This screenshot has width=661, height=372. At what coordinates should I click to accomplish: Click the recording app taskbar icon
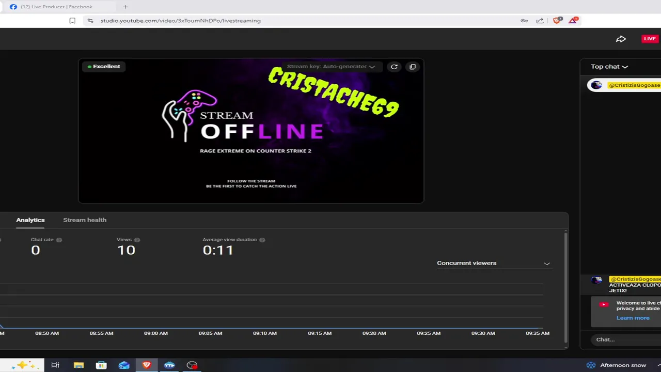click(192, 365)
